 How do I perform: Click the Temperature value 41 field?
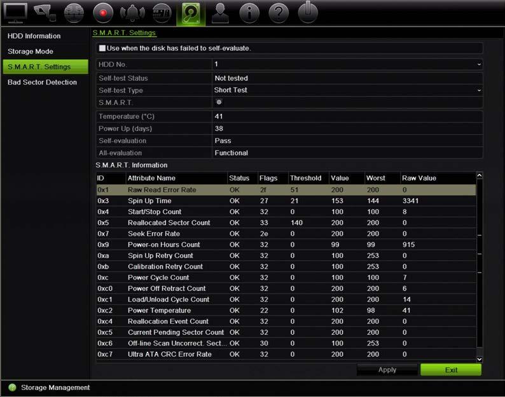(347, 116)
